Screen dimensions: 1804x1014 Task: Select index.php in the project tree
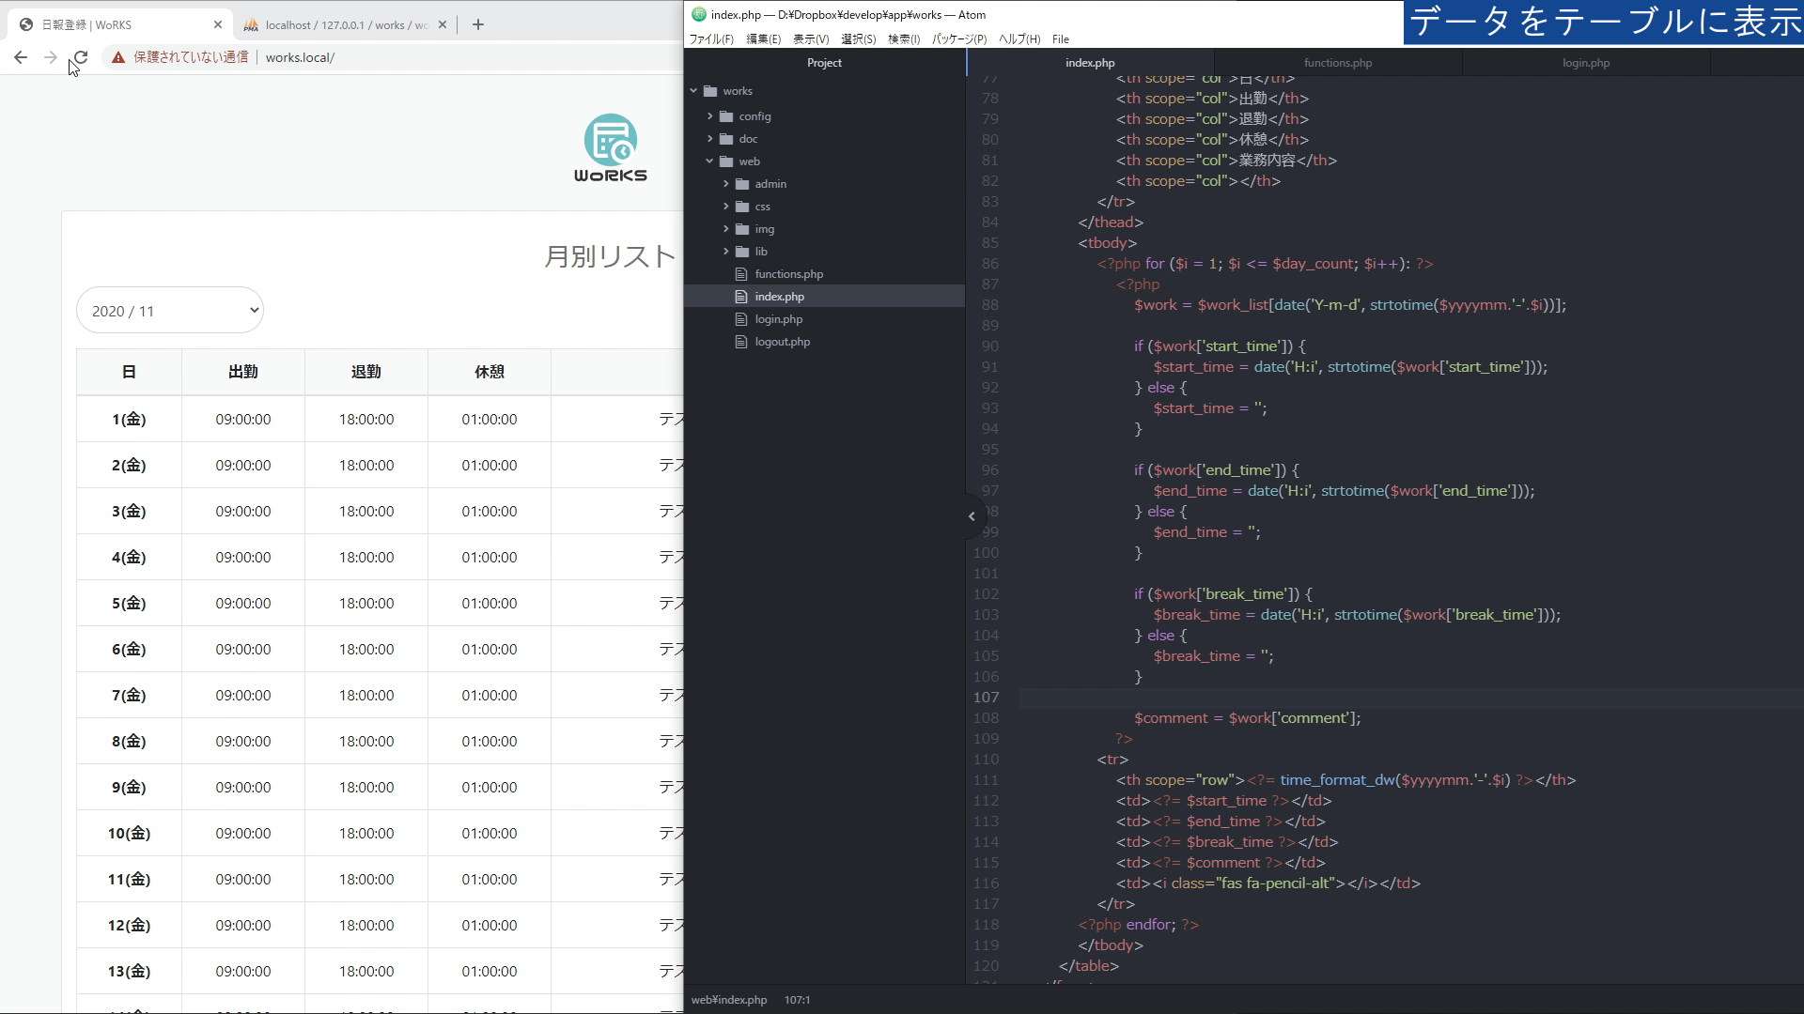824,297
